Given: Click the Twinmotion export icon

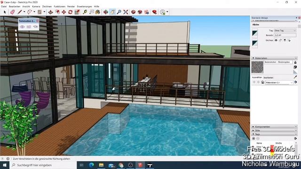Looking at the screenshot, I should [x=35, y=27].
